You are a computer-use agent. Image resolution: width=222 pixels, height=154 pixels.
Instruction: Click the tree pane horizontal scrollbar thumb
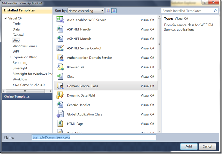(25, 91)
